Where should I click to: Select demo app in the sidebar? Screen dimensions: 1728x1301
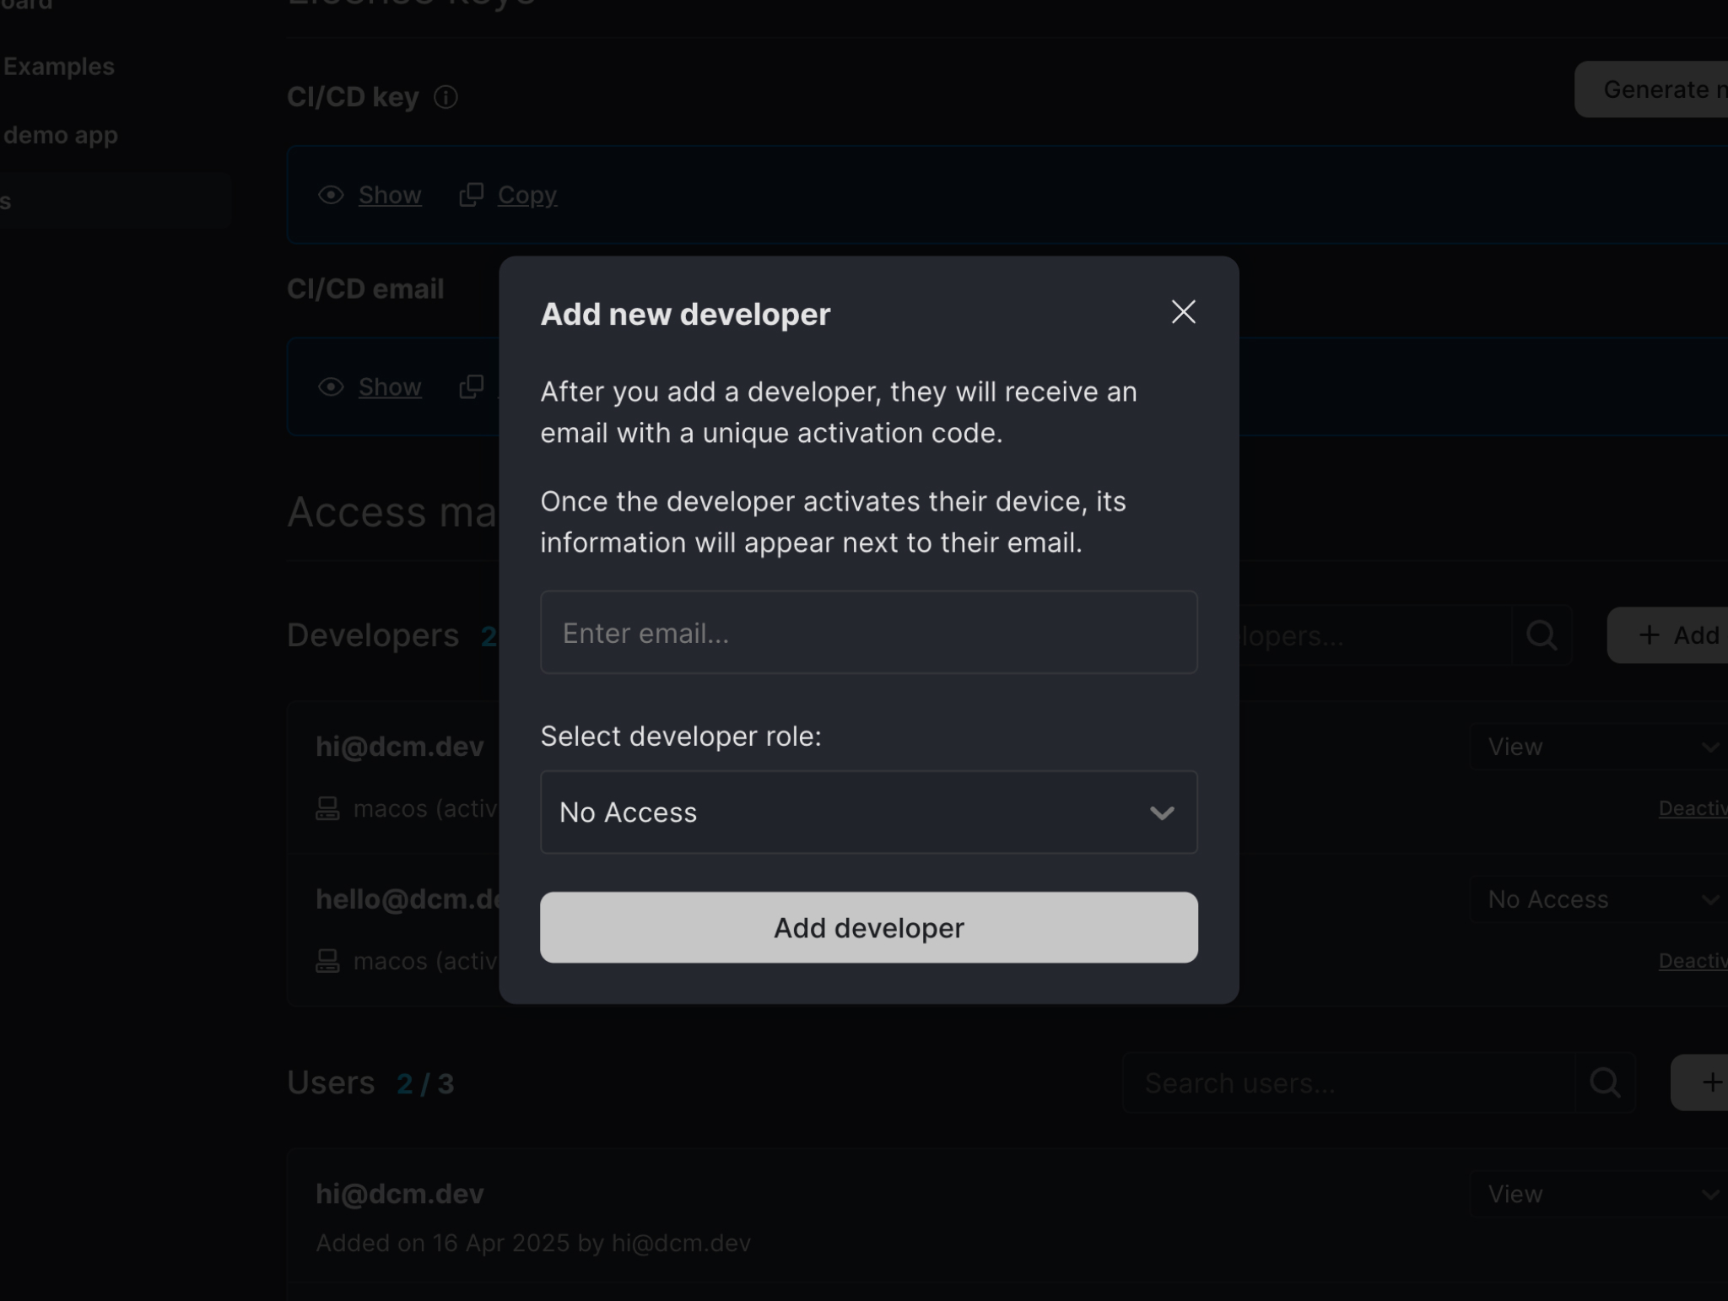pos(62,134)
